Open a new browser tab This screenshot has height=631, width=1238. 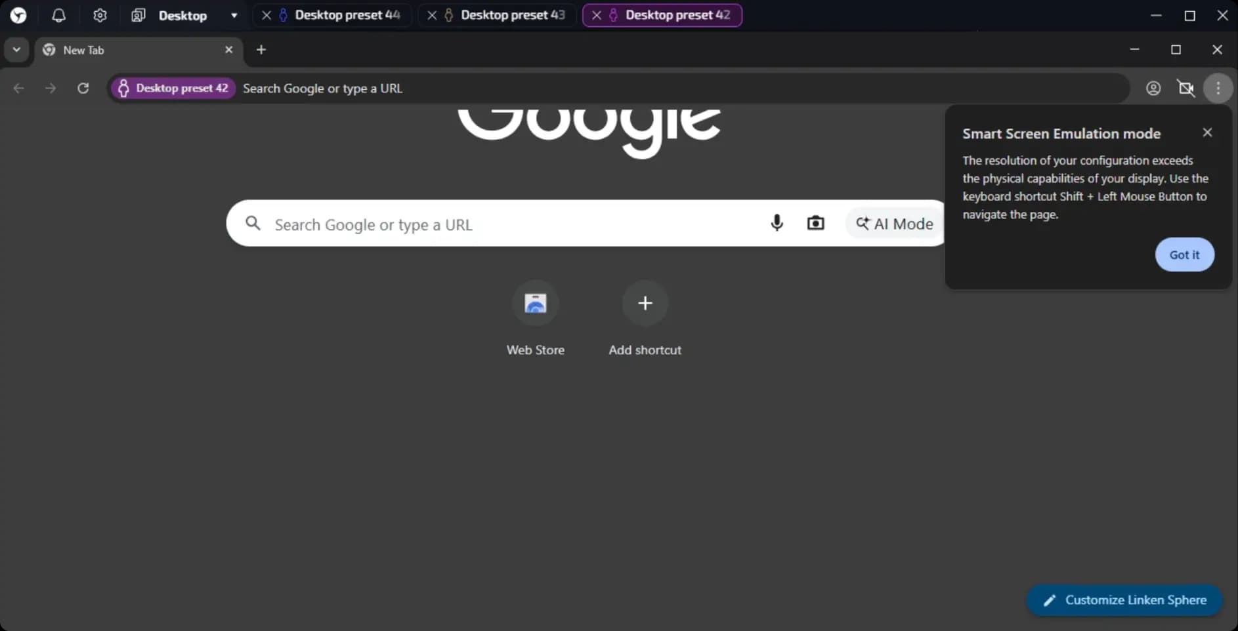[261, 50]
